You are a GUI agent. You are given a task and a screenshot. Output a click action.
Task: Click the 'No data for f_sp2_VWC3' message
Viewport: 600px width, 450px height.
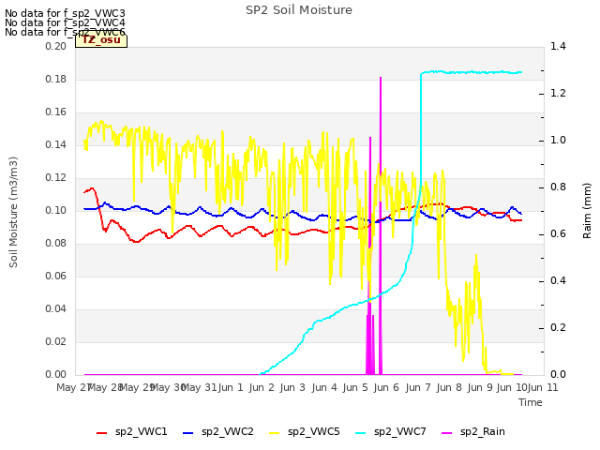pyautogui.click(x=65, y=13)
